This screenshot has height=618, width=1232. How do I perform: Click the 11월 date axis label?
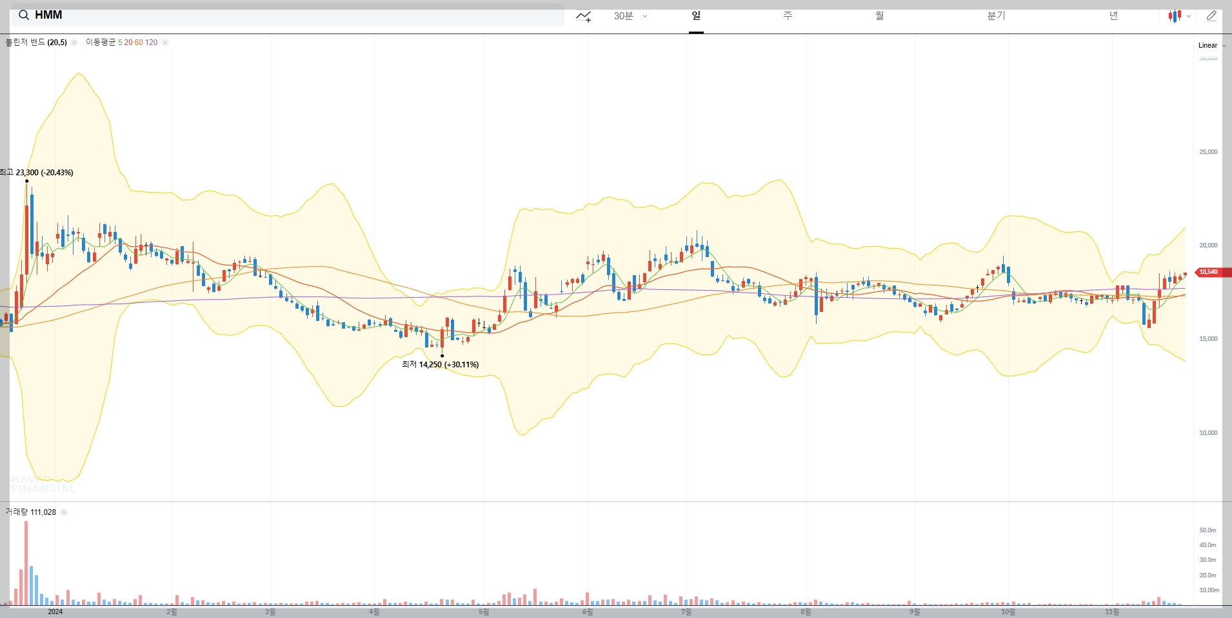[x=1112, y=612]
